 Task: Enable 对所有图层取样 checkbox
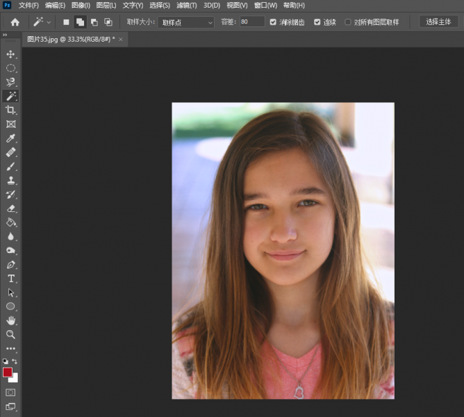(348, 22)
